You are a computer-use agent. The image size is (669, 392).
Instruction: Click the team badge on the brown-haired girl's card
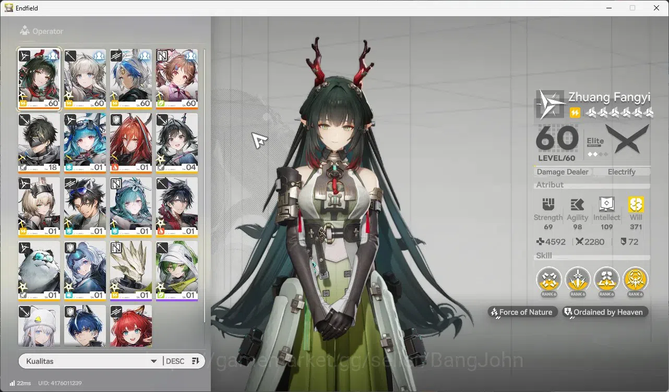tap(190, 56)
